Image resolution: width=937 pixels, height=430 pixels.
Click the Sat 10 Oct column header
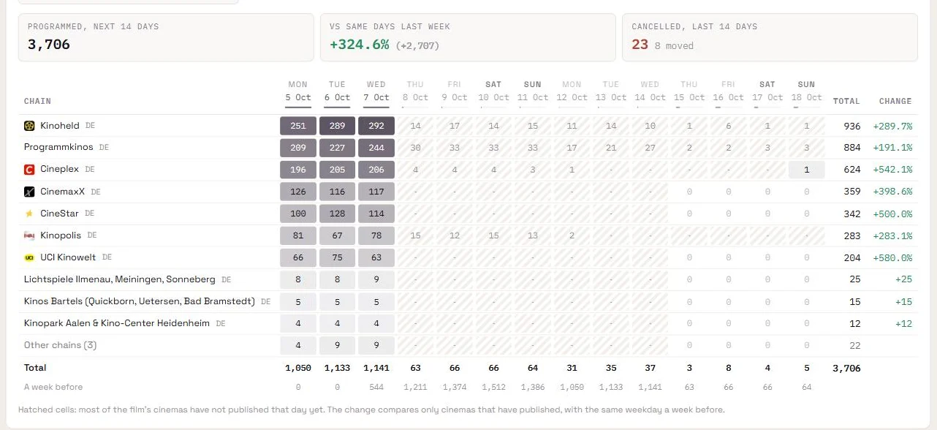click(493, 91)
